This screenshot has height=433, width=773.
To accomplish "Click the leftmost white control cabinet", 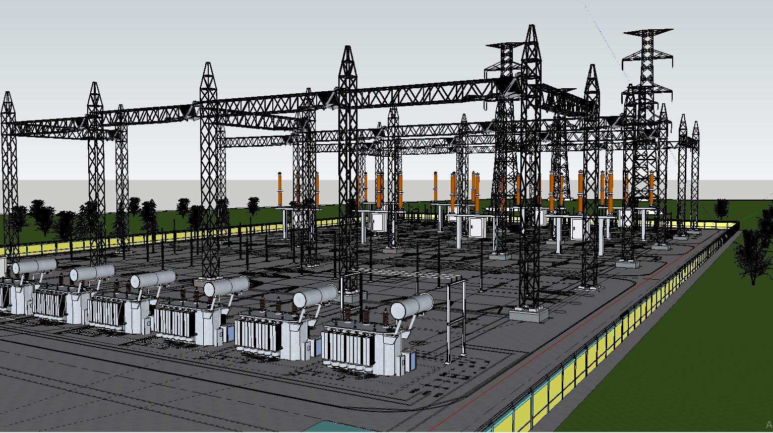I will tap(378, 221).
